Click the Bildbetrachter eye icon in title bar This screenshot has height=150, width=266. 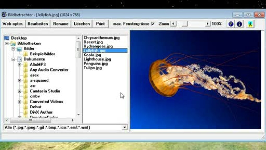point(4,15)
